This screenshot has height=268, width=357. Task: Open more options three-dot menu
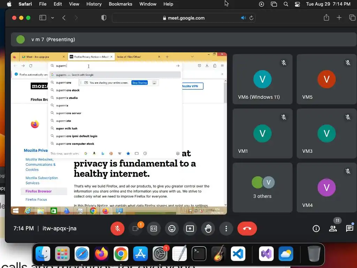226,228
